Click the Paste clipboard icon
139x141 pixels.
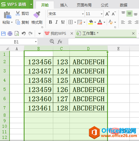(7, 15)
